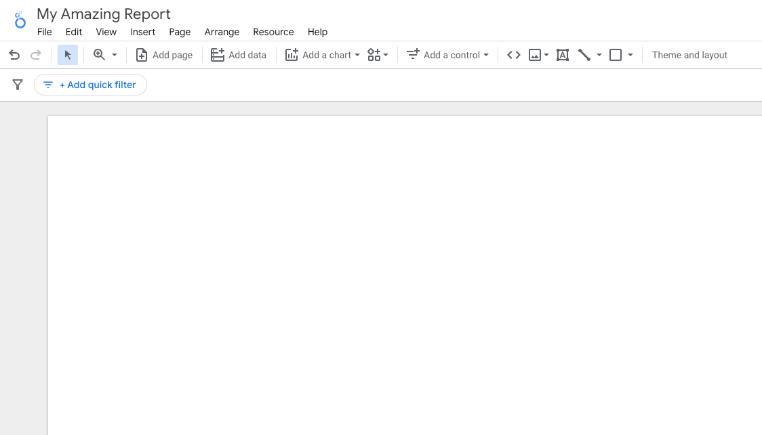
Task: Select the image insert icon
Action: point(535,55)
